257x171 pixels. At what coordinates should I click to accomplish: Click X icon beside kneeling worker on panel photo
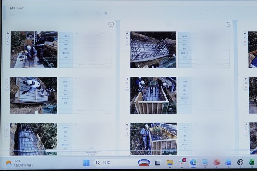(7, 87)
